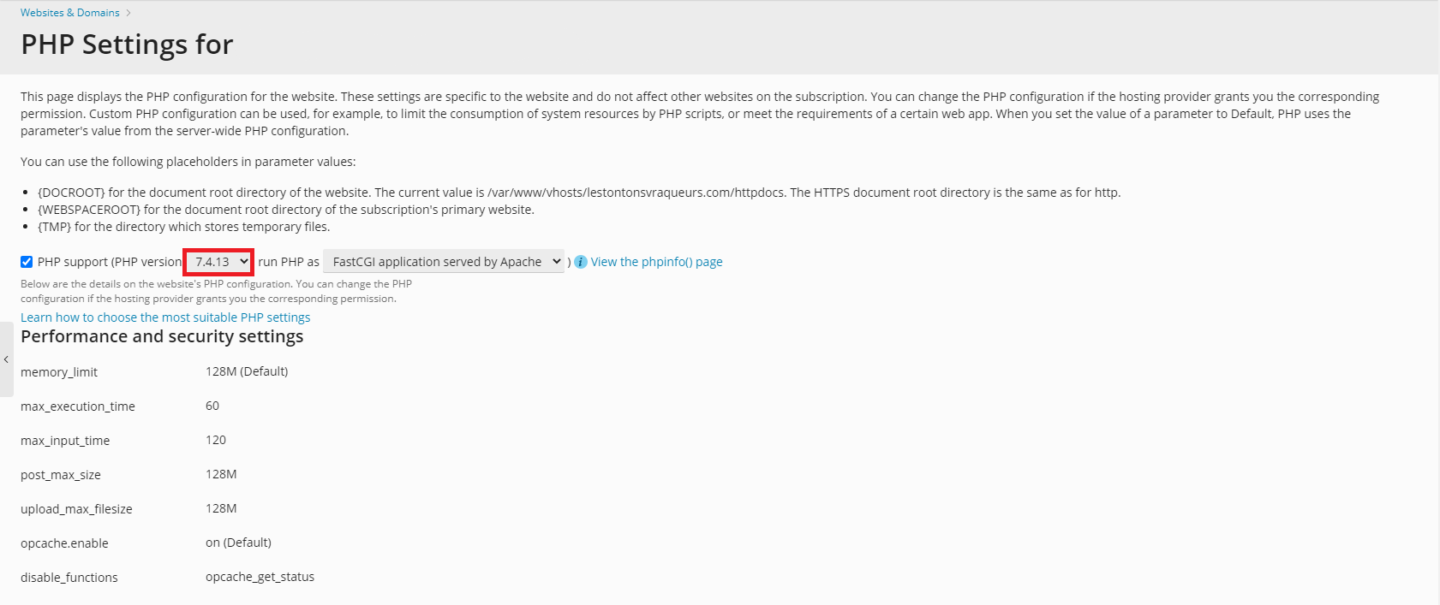Click the Performance and security settings heading
Screen dimensions: 1440x605
pyautogui.click(x=162, y=336)
